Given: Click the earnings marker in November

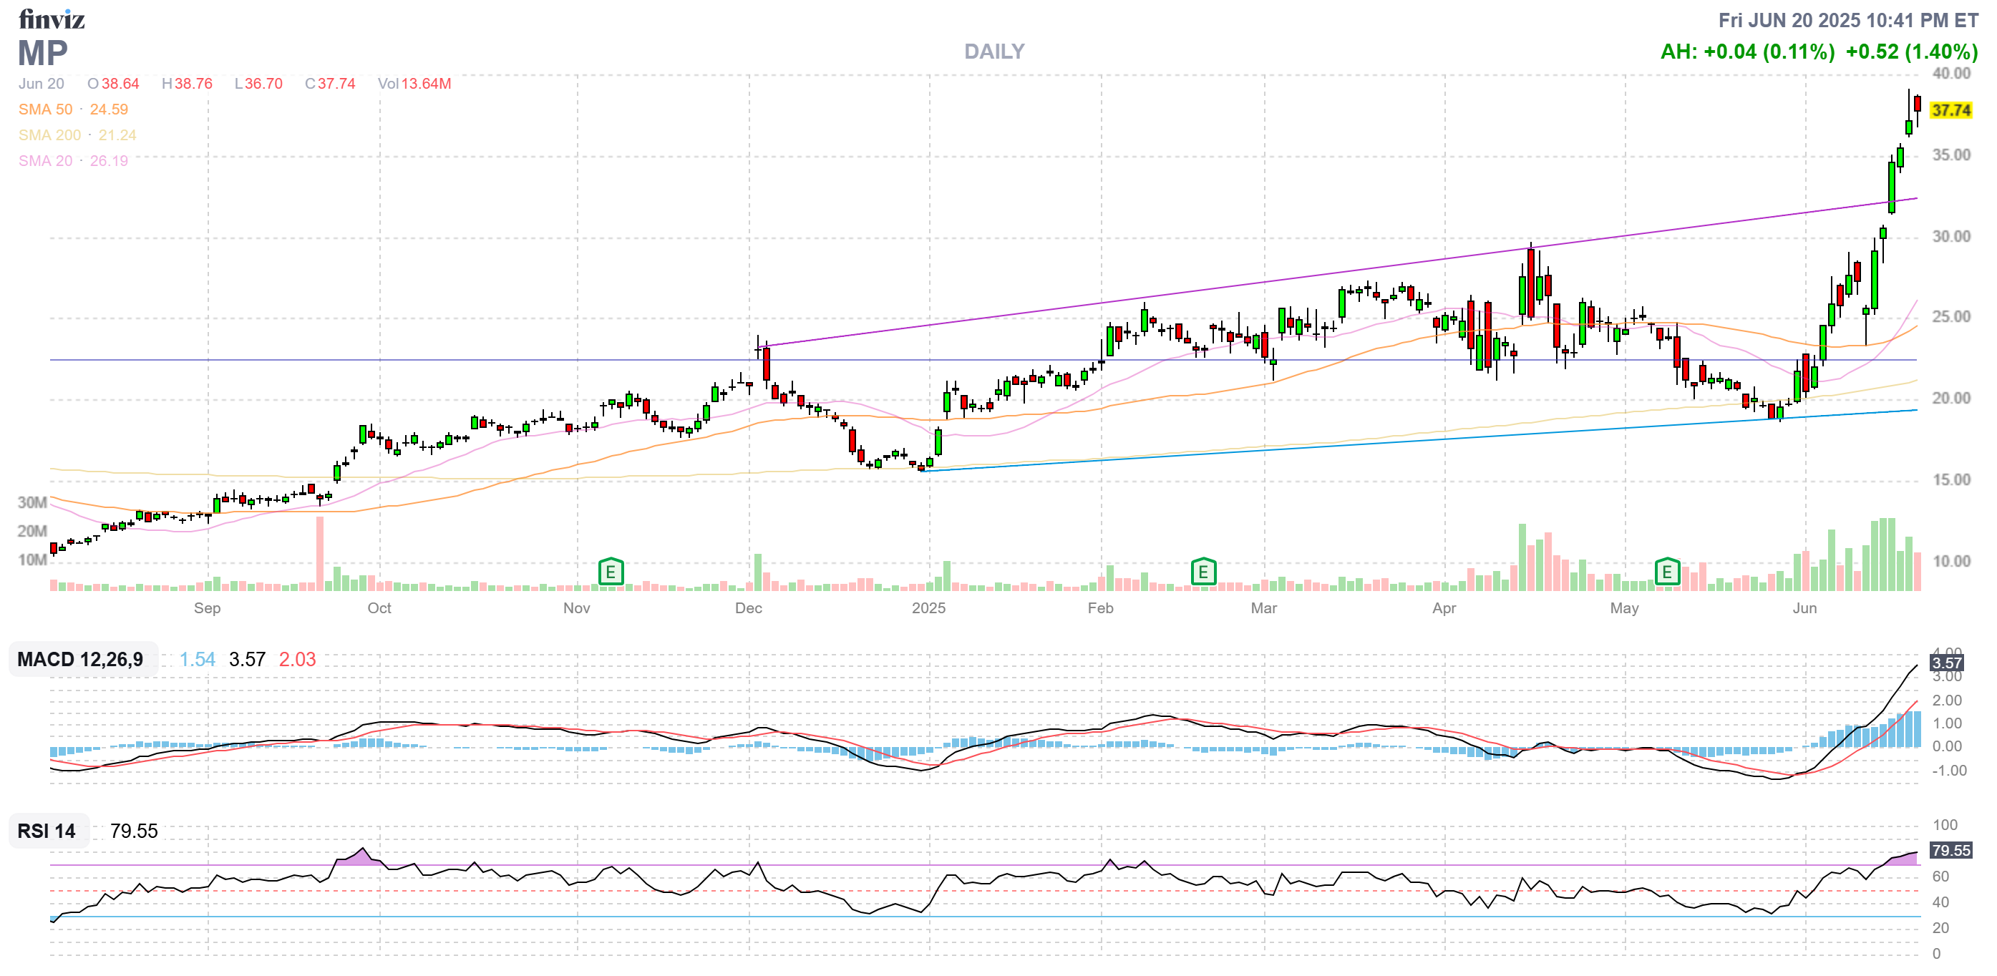Looking at the screenshot, I should (x=611, y=572).
